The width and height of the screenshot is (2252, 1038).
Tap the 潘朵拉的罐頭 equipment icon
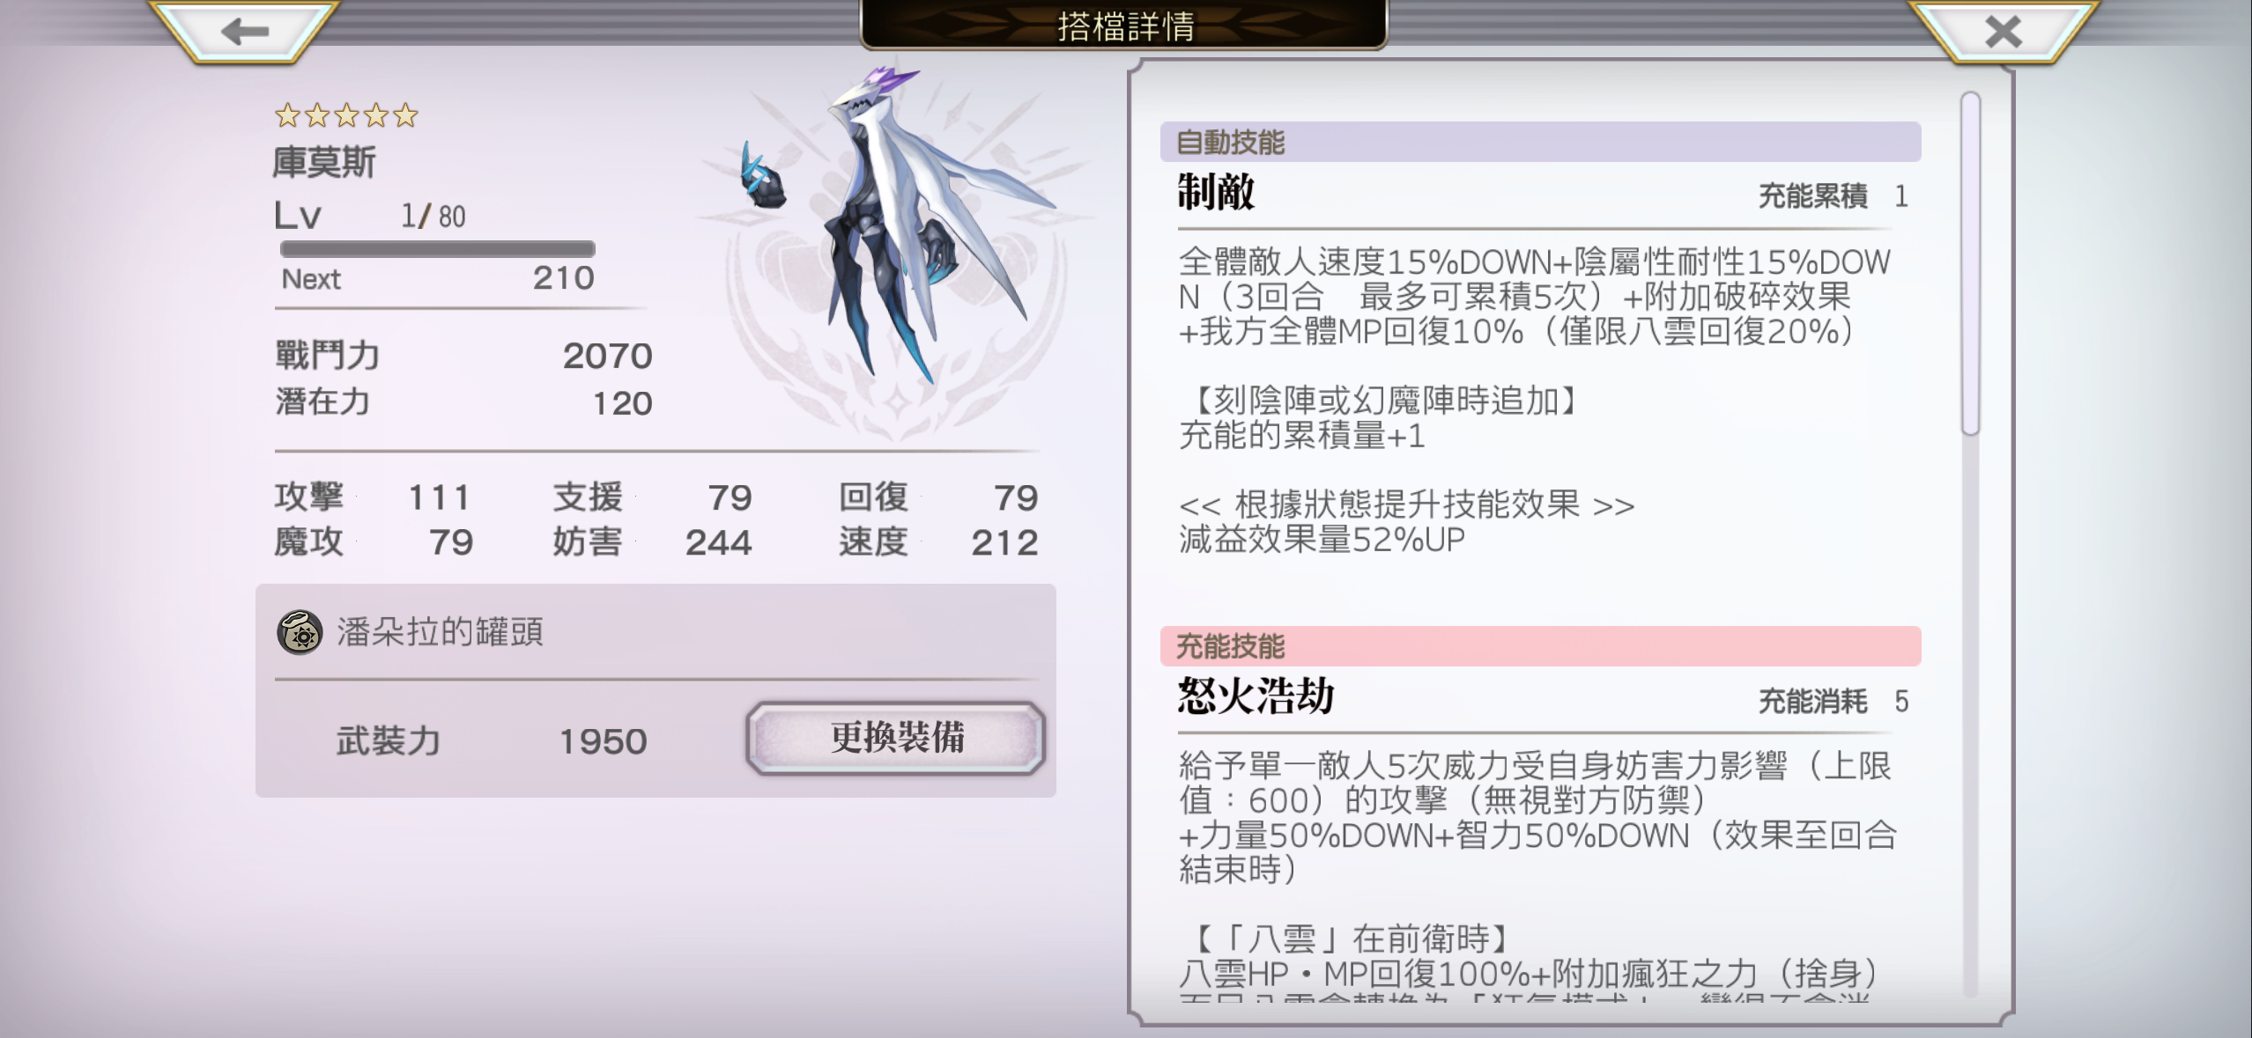coord(300,632)
